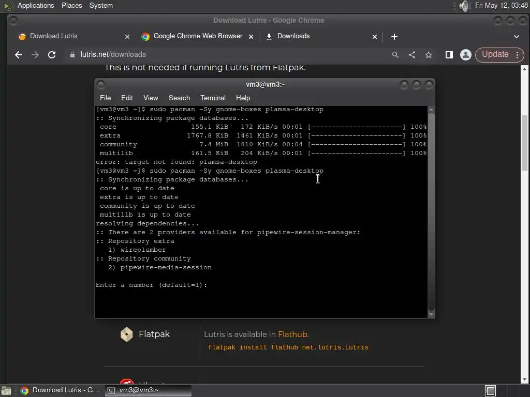Go back in Chrome navigation
Viewport: 530px width, 397px height.
click(x=19, y=55)
